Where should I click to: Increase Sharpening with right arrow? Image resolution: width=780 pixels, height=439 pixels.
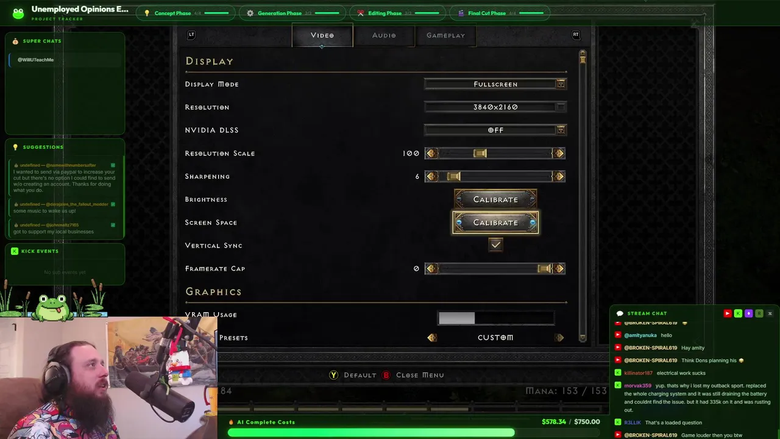coord(559,176)
